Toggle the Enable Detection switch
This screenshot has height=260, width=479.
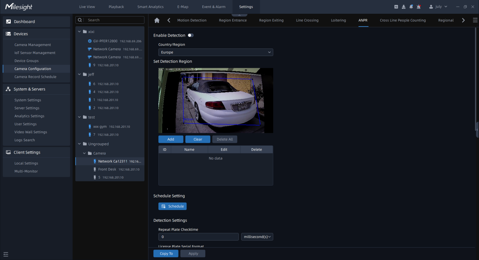(190, 35)
